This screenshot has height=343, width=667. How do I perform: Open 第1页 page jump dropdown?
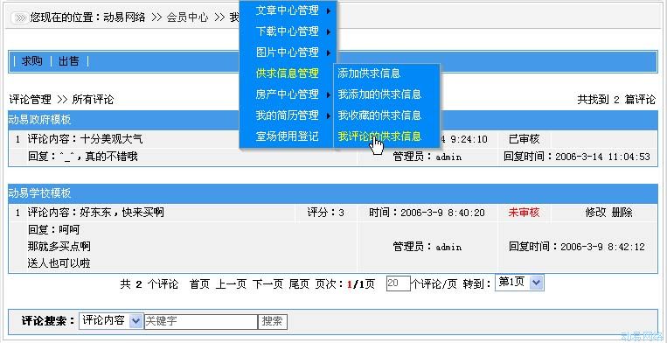(x=519, y=283)
